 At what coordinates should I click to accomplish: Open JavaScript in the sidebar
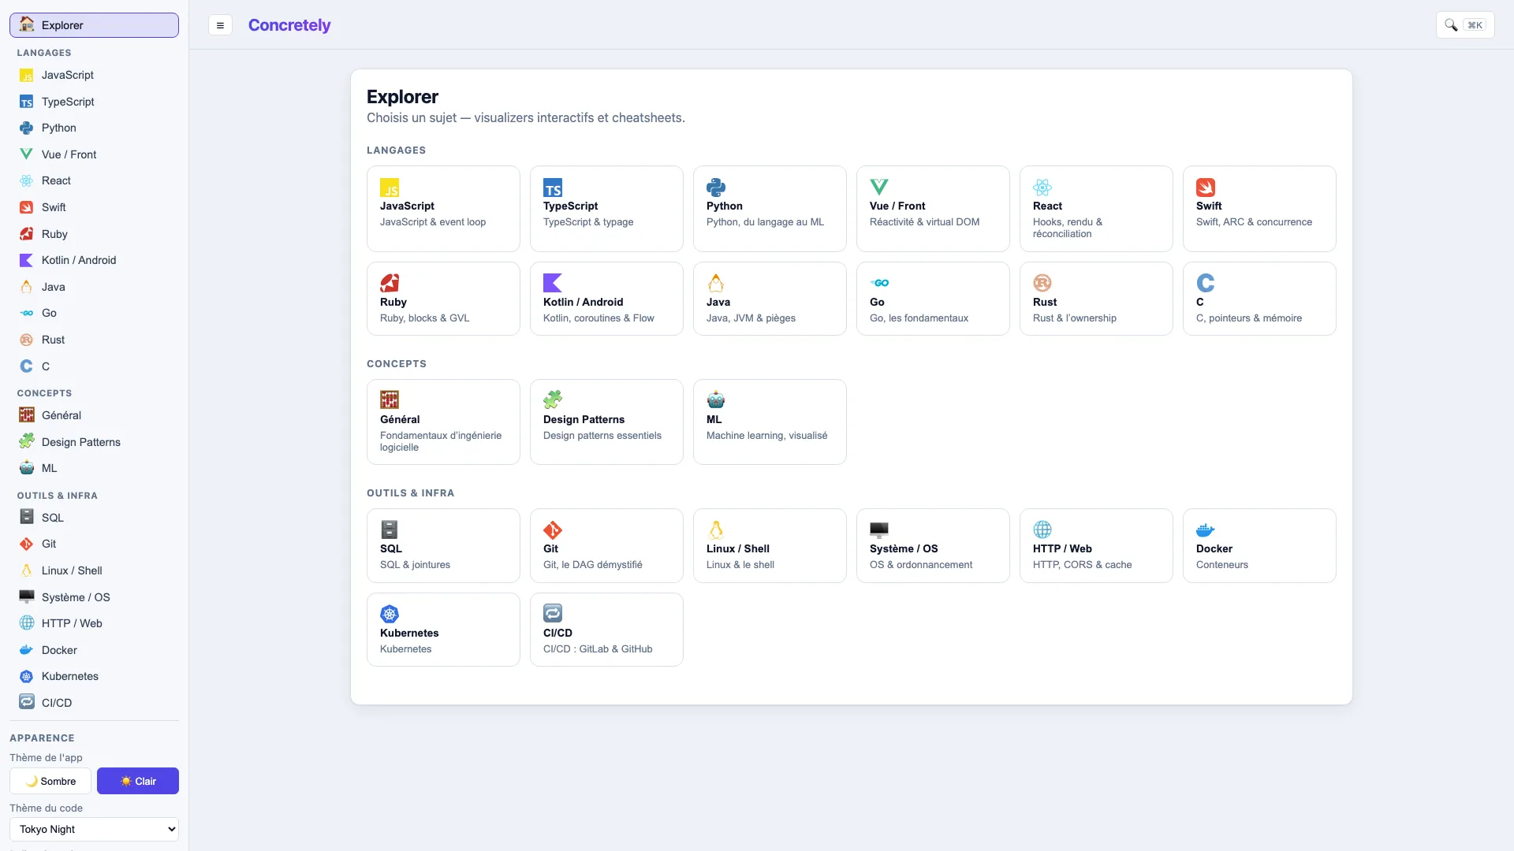coord(94,75)
